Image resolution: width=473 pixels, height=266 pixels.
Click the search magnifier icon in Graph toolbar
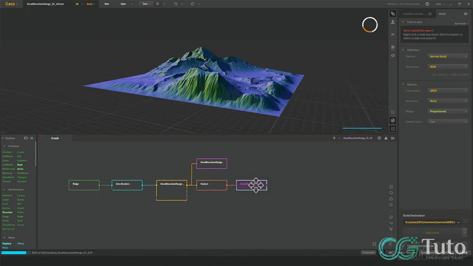379,138
